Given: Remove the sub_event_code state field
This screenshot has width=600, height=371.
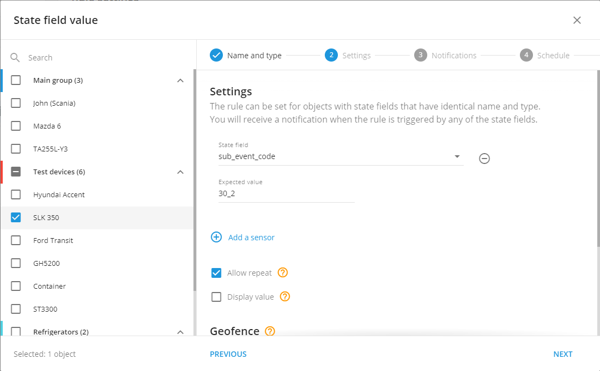Looking at the screenshot, I should click(484, 159).
